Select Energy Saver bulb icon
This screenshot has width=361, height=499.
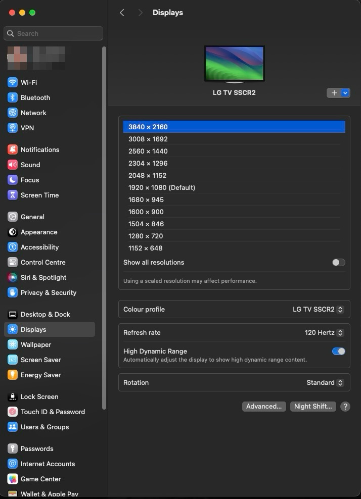pyautogui.click(x=13, y=375)
